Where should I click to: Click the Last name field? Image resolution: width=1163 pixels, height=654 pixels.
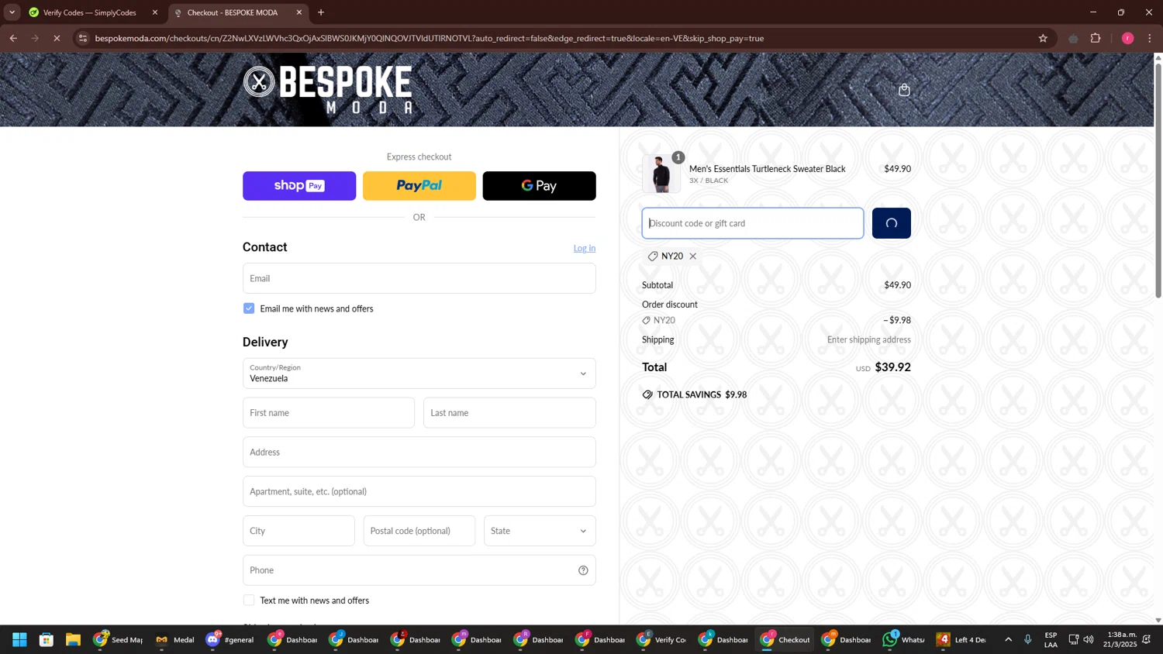509,413
